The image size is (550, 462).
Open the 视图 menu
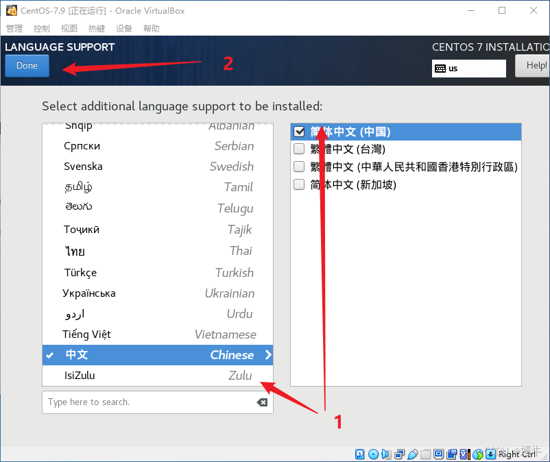coord(69,28)
